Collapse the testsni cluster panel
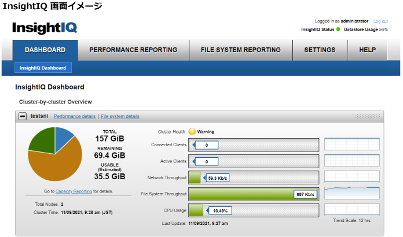The image size is (403, 237). (x=23, y=116)
